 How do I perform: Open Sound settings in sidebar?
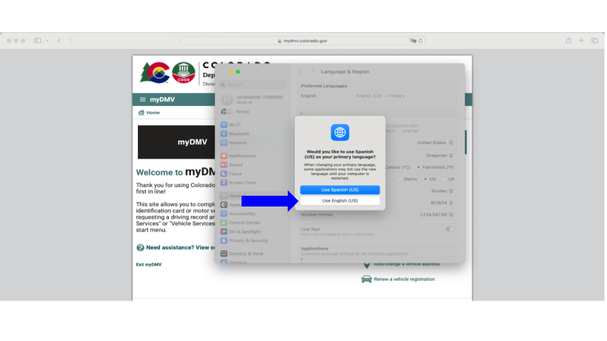point(231,165)
